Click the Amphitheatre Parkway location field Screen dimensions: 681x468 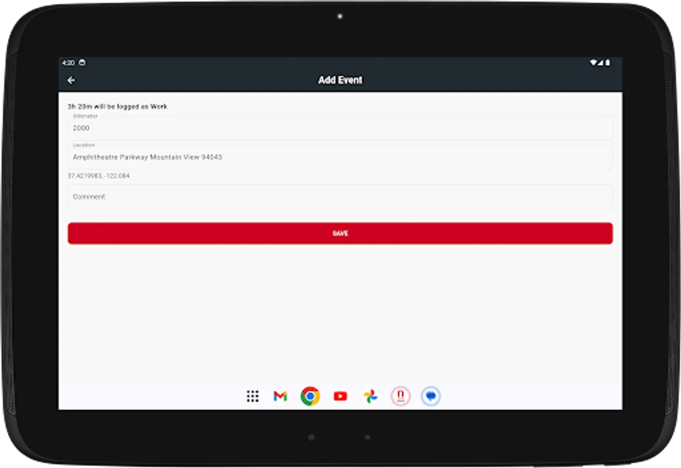point(340,157)
